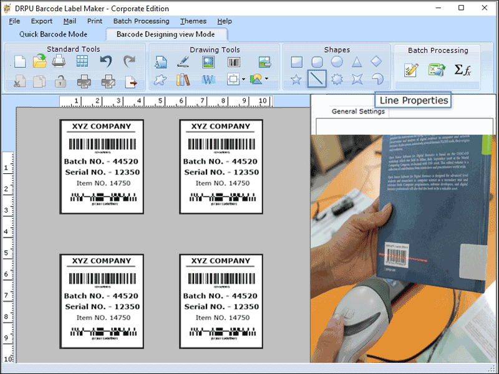Open the Themes menu

(x=193, y=21)
